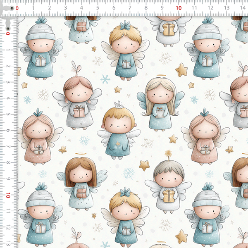Select the number 5 on the horizontal ruler

(x=98, y=8)
